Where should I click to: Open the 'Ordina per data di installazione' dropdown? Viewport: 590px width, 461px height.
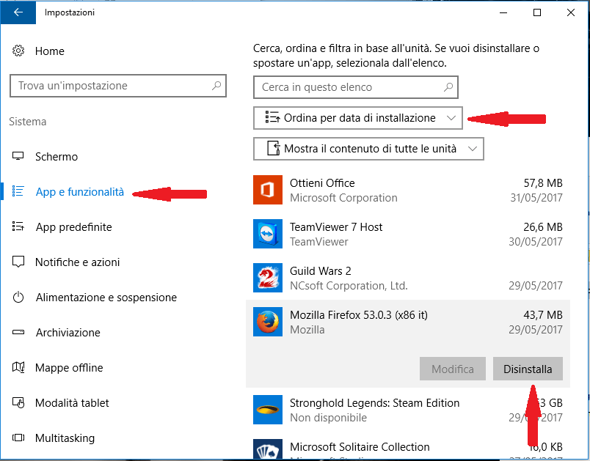tap(358, 118)
